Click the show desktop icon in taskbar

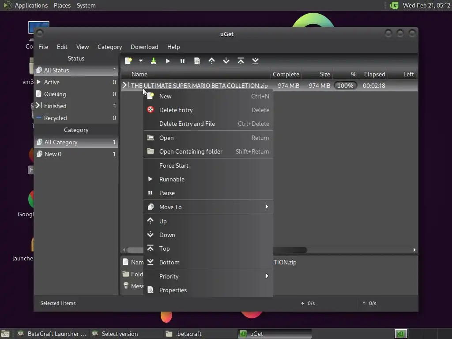coord(5,334)
